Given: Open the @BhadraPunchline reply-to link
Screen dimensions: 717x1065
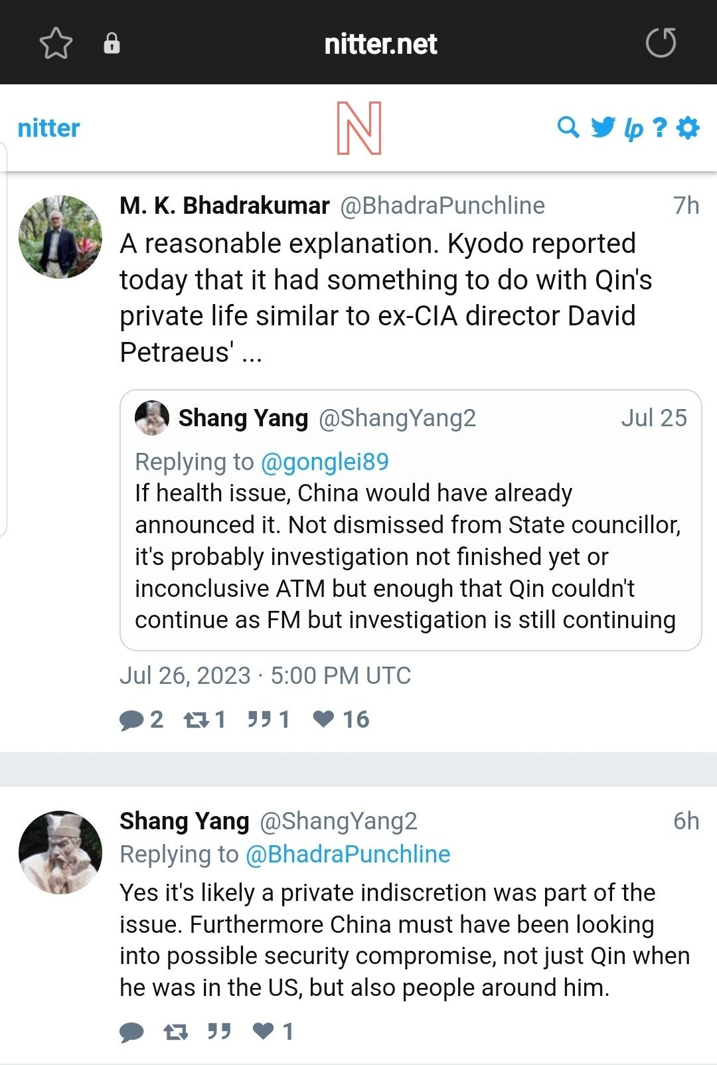Looking at the screenshot, I should click(348, 854).
